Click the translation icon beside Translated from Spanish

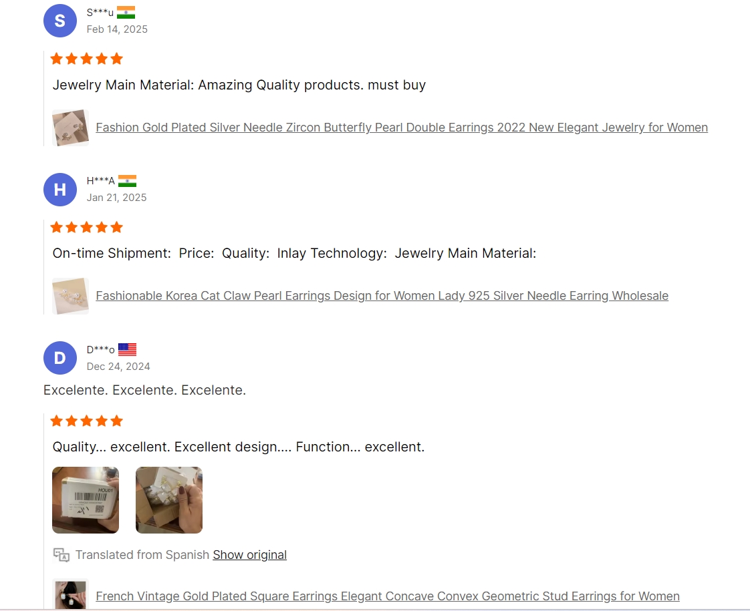(x=61, y=555)
